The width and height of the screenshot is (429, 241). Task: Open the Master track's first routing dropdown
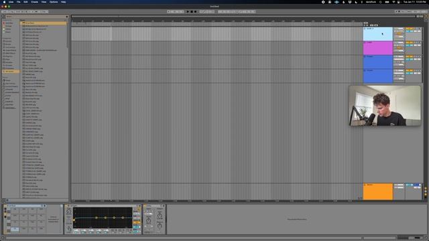(399, 185)
